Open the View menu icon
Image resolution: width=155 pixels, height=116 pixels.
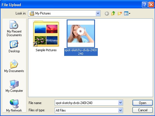(x=127, y=13)
